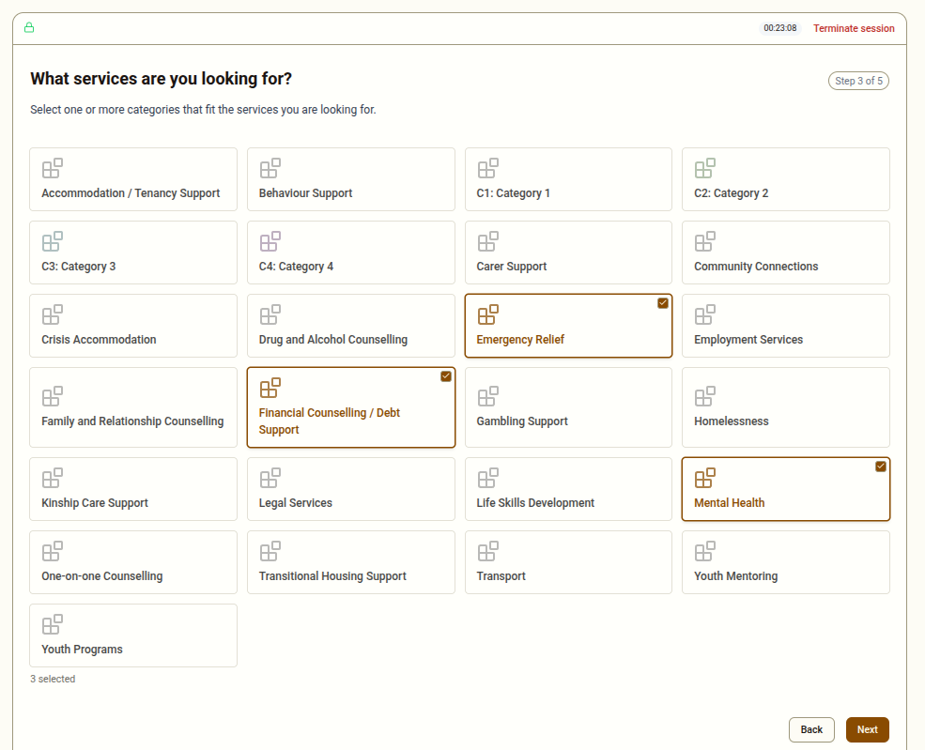Viewport: 925px width, 750px height.
Task: Click the Mental Health card icon
Action: [705, 477]
